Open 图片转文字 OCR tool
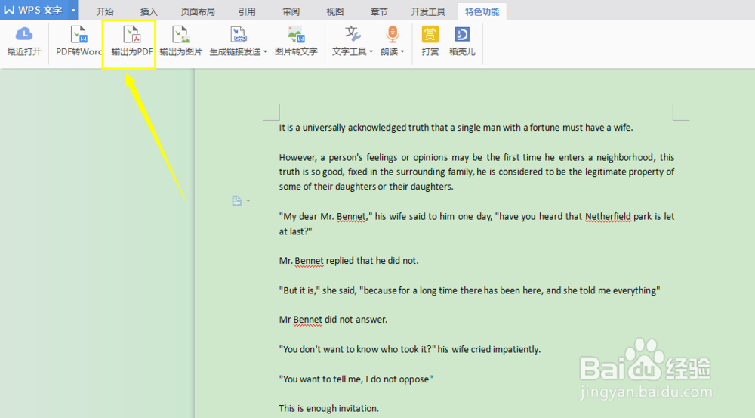The image size is (755, 418). click(296, 42)
